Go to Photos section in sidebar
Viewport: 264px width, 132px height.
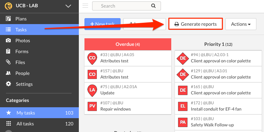coord(23,41)
